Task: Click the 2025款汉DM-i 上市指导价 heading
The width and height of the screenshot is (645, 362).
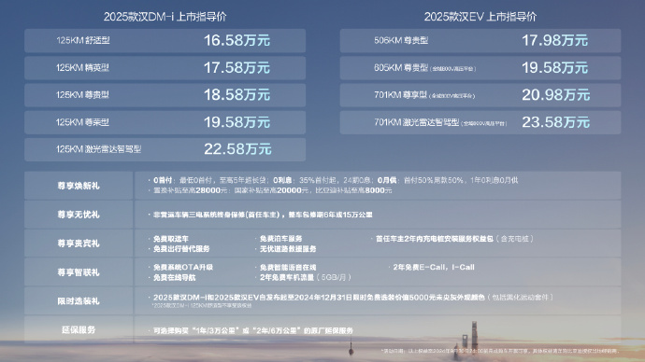Action: pos(165,17)
